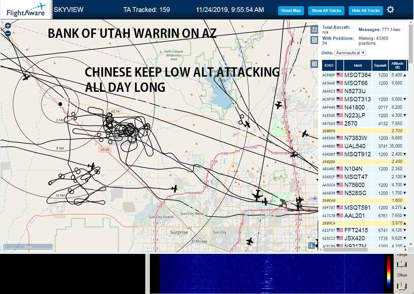414x294 pixels.
Task: Click the waterfall color scale bar
Action: 389,272
